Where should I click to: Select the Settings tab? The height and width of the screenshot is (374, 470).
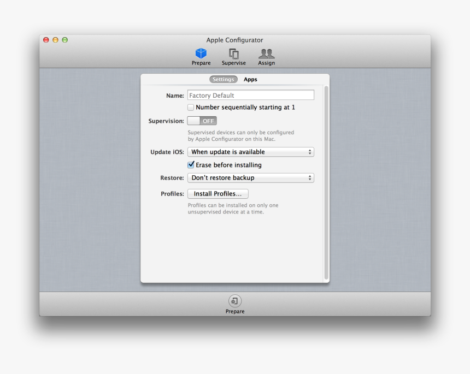(223, 79)
